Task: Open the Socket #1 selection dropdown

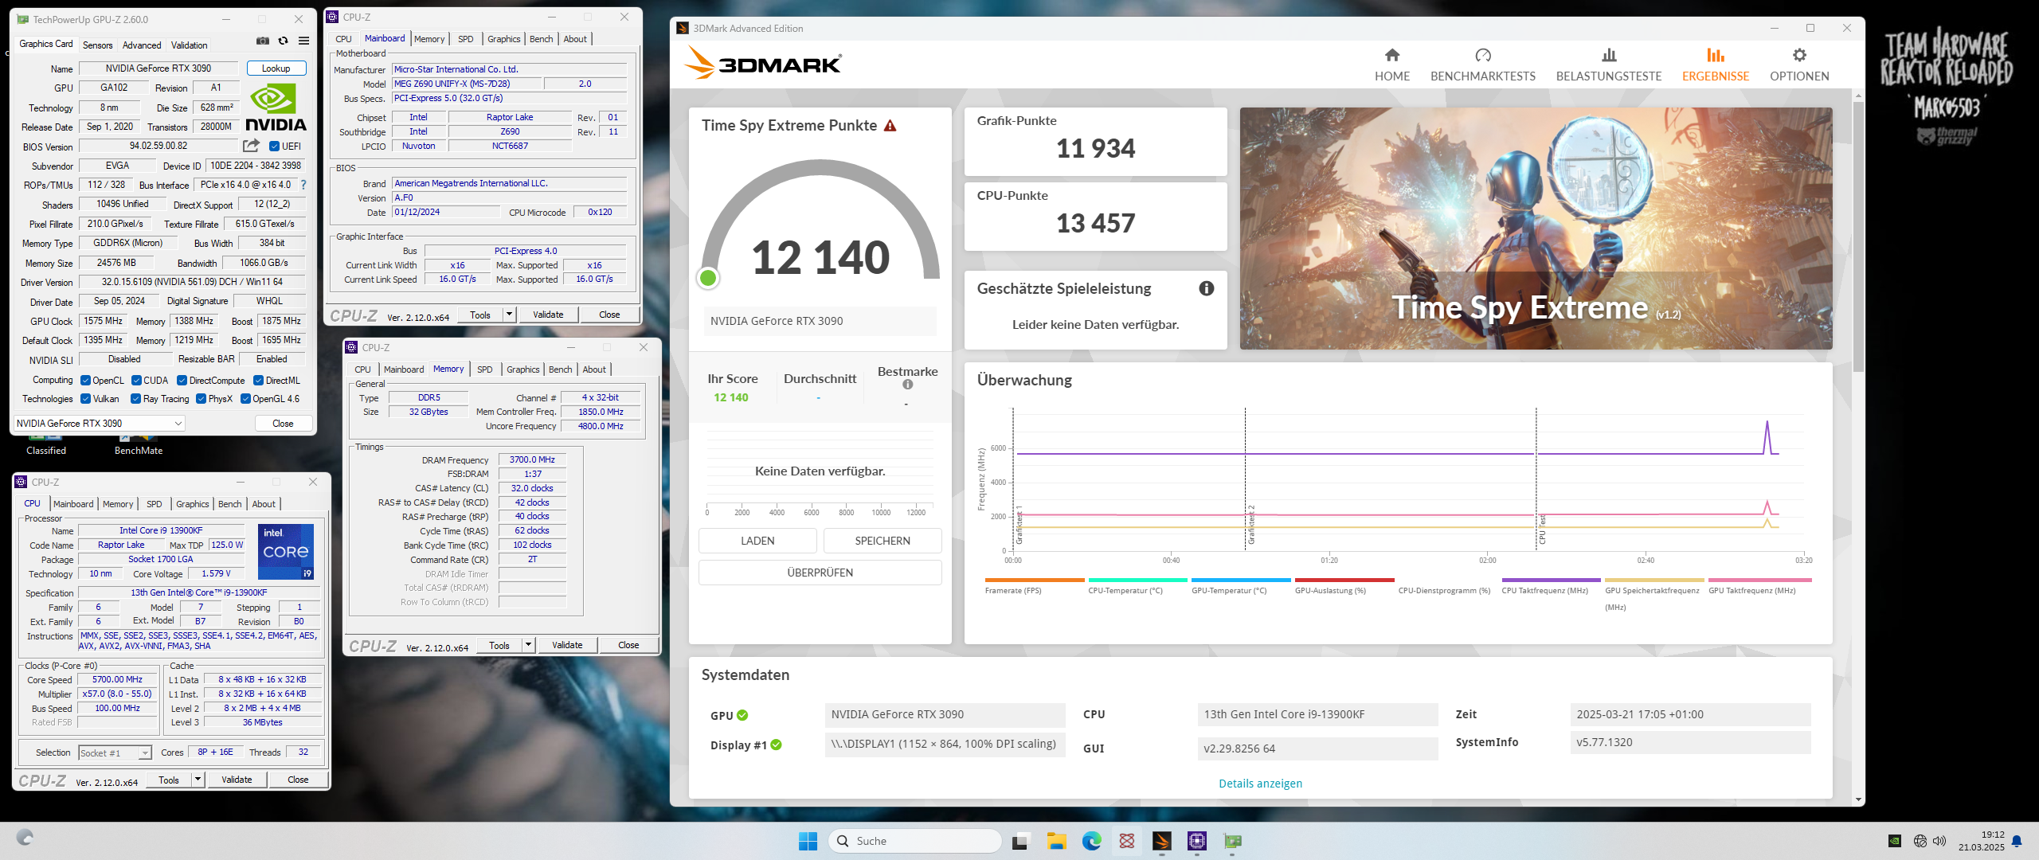Action: 115,752
